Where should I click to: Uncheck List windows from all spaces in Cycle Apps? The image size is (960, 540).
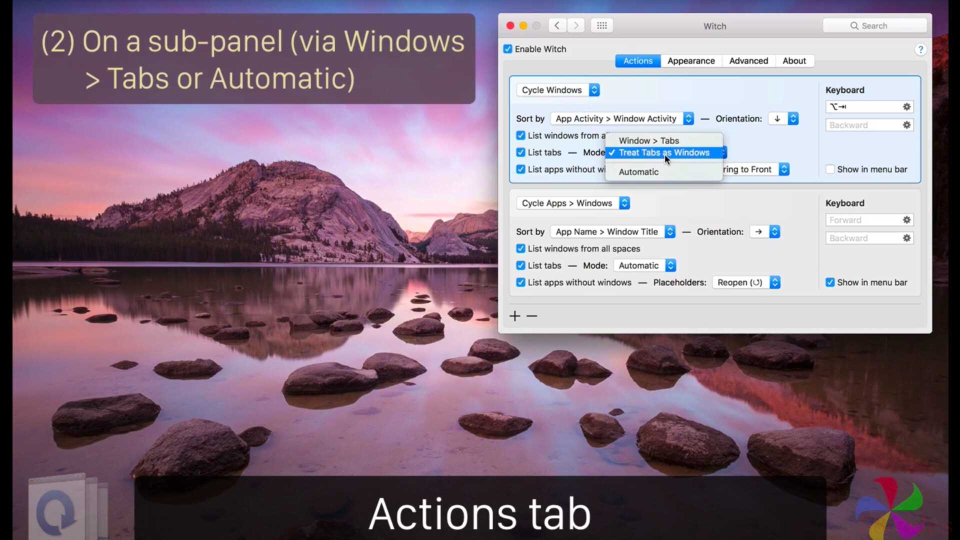coord(520,248)
